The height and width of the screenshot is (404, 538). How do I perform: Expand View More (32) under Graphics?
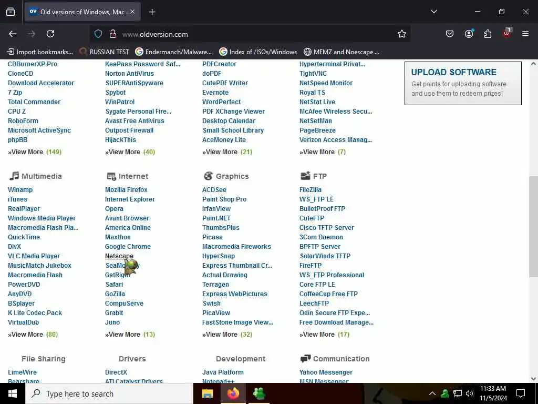click(x=227, y=334)
